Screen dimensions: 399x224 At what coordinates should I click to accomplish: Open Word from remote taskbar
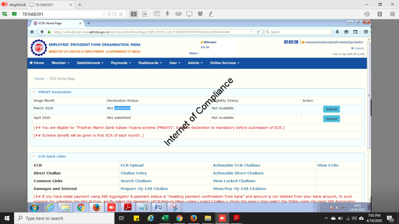point(159,208)
